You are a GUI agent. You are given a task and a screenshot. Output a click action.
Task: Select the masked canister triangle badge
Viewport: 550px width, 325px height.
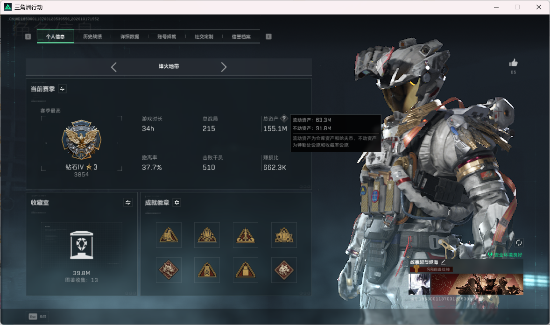tap(207, 270)
